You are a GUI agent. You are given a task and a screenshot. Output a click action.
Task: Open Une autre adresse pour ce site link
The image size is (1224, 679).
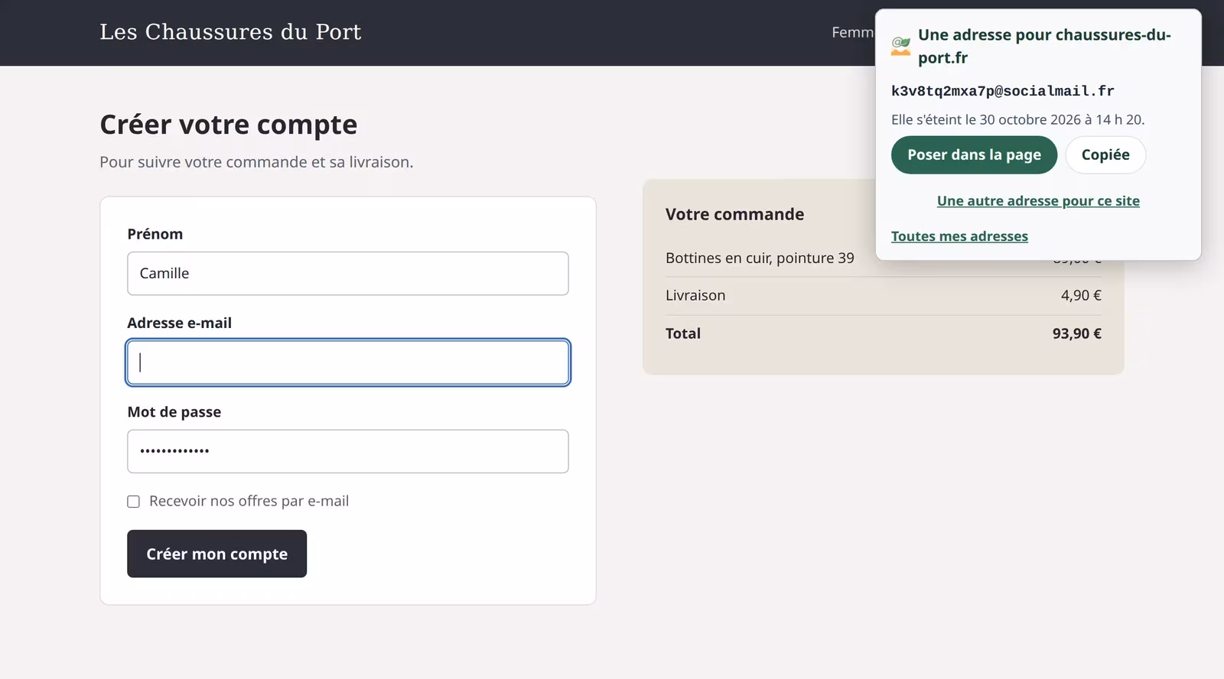coord(1038,201)
